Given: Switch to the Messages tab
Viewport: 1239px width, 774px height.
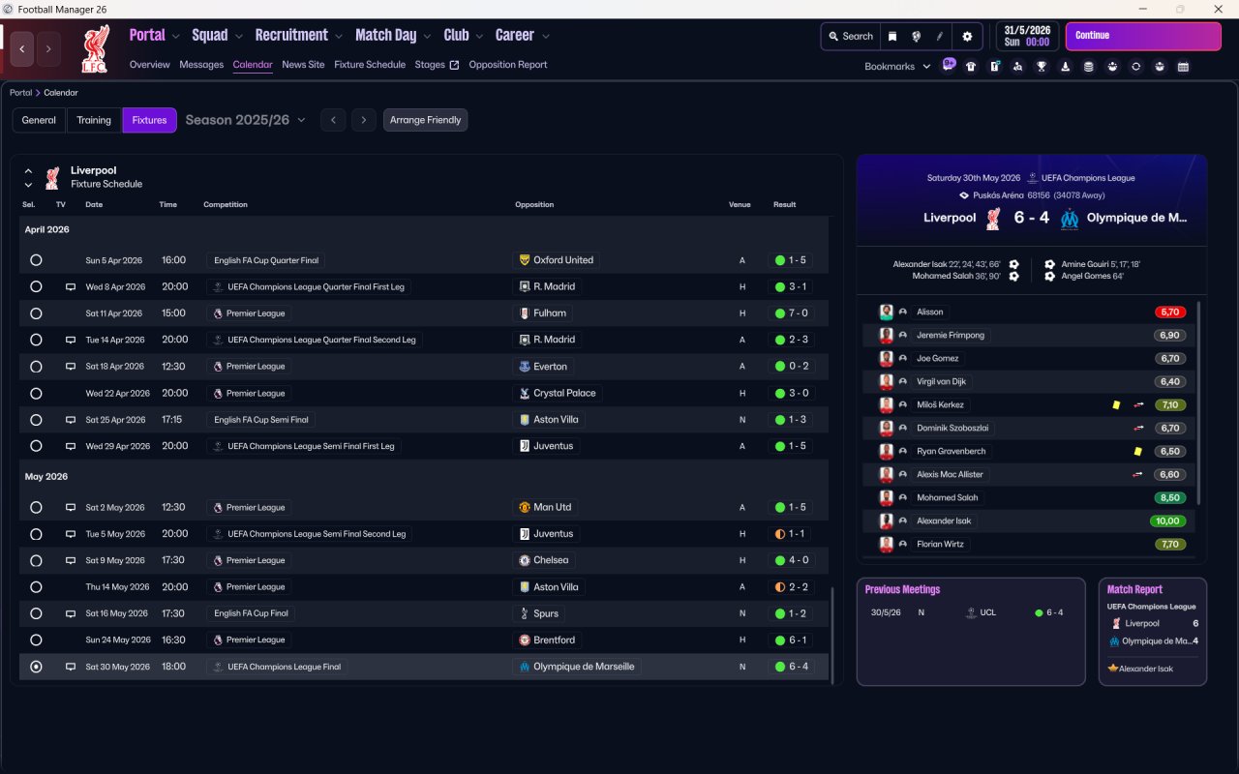Looking at the screenshot, I should [201, 65].
